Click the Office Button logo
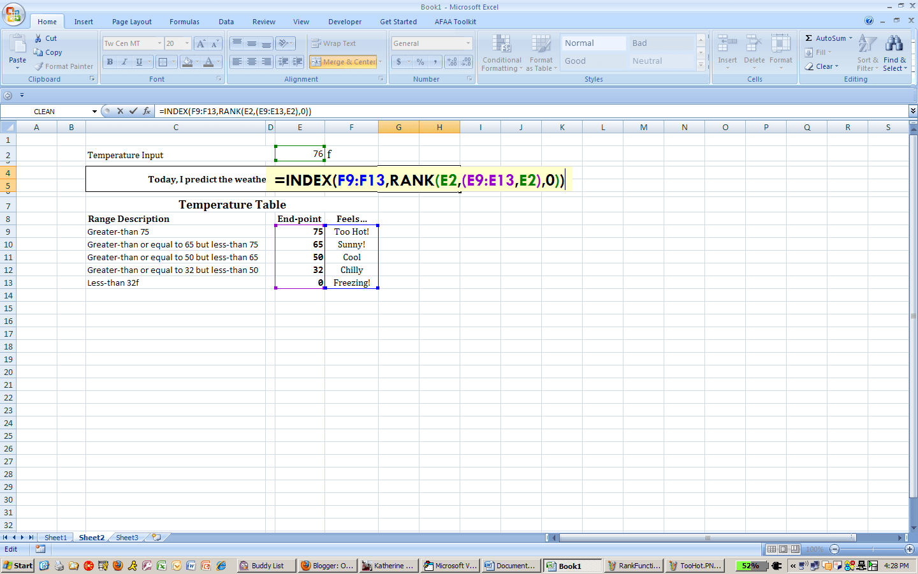The width and height of the screenshot is (918, 574). (13, 14)
